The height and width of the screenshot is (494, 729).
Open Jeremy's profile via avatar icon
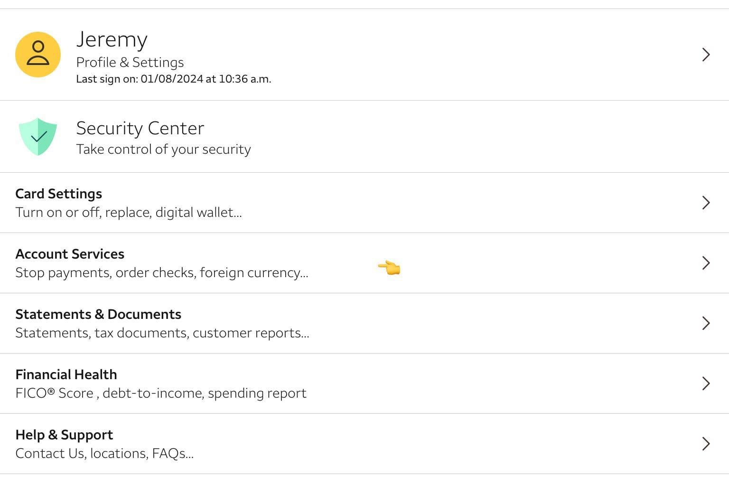(38, 55)
